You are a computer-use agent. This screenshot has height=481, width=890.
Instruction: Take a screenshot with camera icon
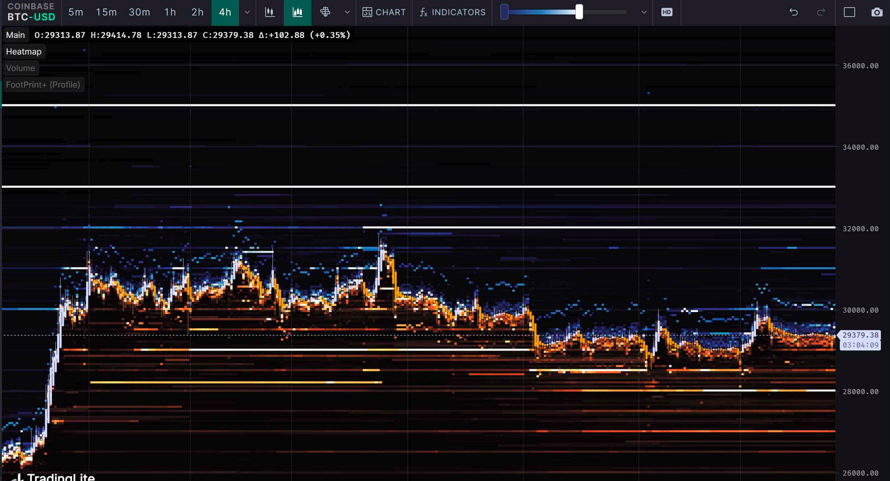[x=876, y=12]
